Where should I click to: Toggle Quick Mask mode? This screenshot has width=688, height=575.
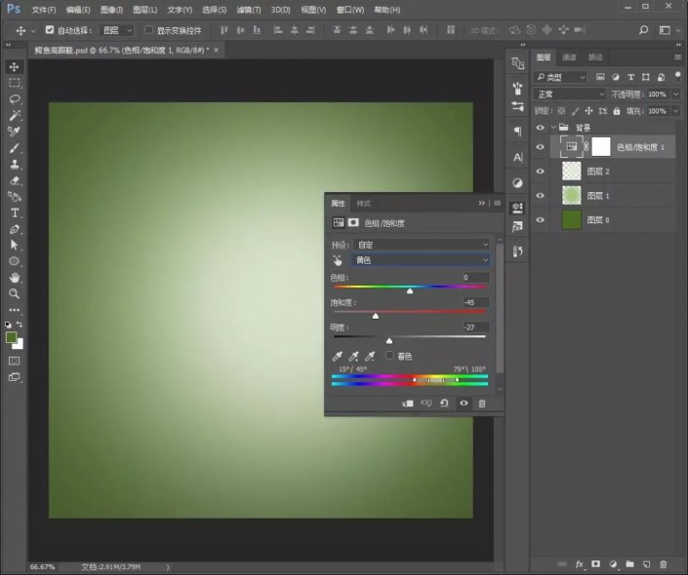[x=14, y=362]
